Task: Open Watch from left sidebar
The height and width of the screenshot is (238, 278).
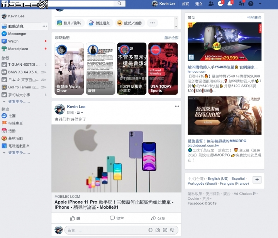Action: tap(10, 41)
